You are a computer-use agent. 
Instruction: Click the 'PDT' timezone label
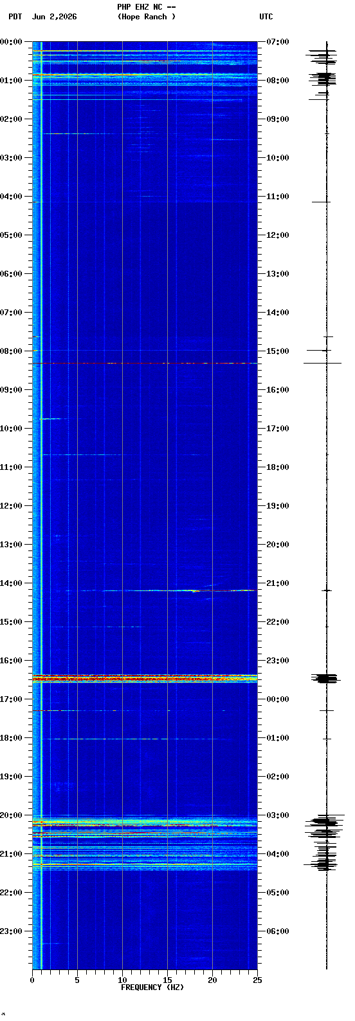click(x=15, y=17)
